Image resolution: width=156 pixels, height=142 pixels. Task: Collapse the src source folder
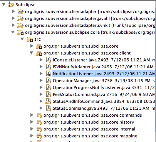click(x=22, y=39)
